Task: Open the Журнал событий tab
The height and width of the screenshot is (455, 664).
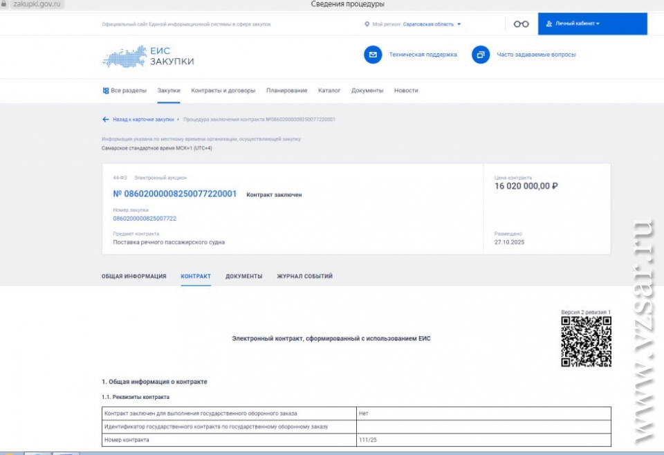Action: point(304,277)
